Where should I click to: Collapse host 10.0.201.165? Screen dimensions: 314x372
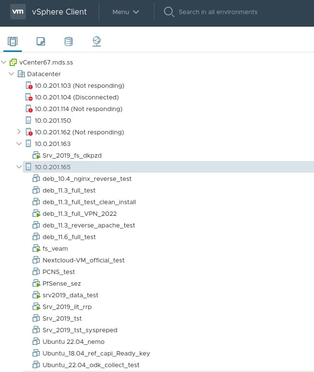pyautogui.click(x=19, y=167)
